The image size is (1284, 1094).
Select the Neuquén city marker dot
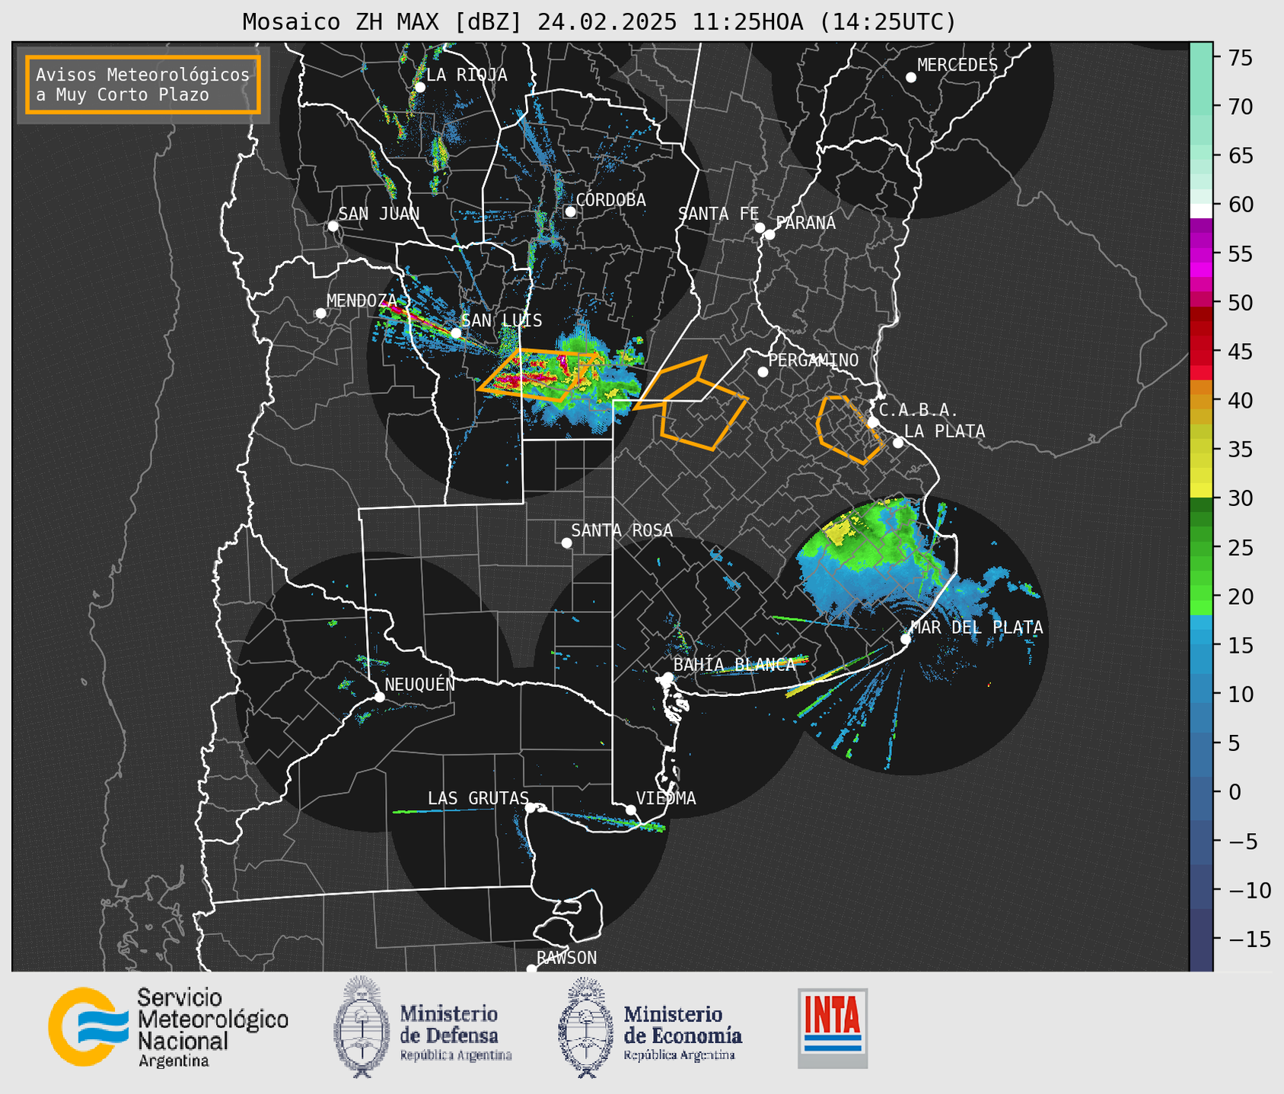pyautogui.click(x=379, y=697)
